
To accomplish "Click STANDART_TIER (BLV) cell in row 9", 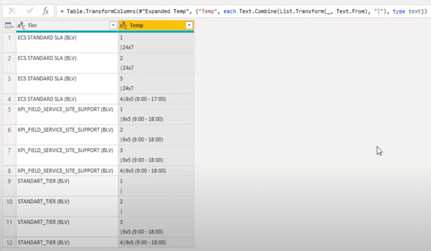I will click(x=67, y=186).
